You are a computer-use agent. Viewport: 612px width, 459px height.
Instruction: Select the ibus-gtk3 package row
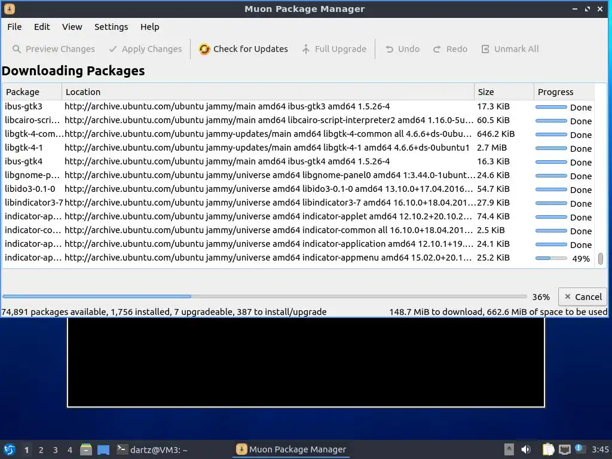point(299,106)
